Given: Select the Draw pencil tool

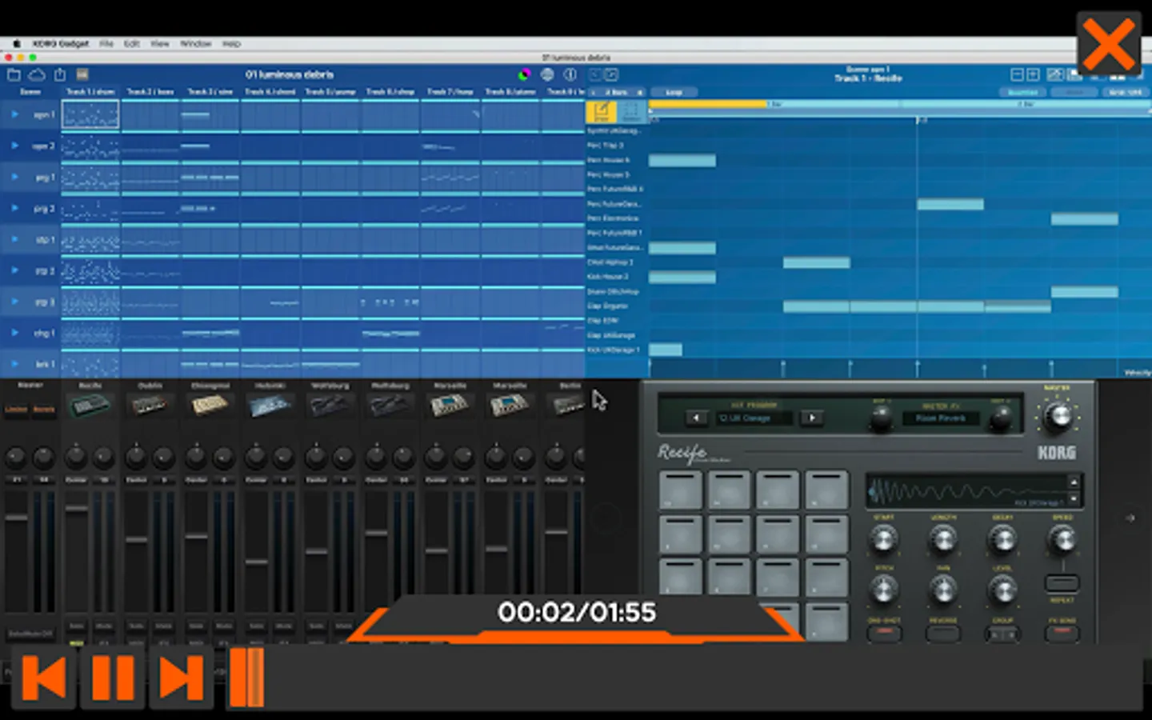Looking at the screenshot, I should [601, 110].
